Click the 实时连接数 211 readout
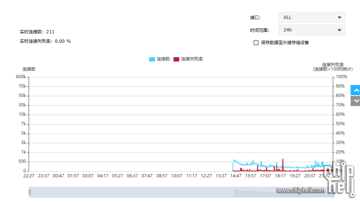 click(37, 32)
